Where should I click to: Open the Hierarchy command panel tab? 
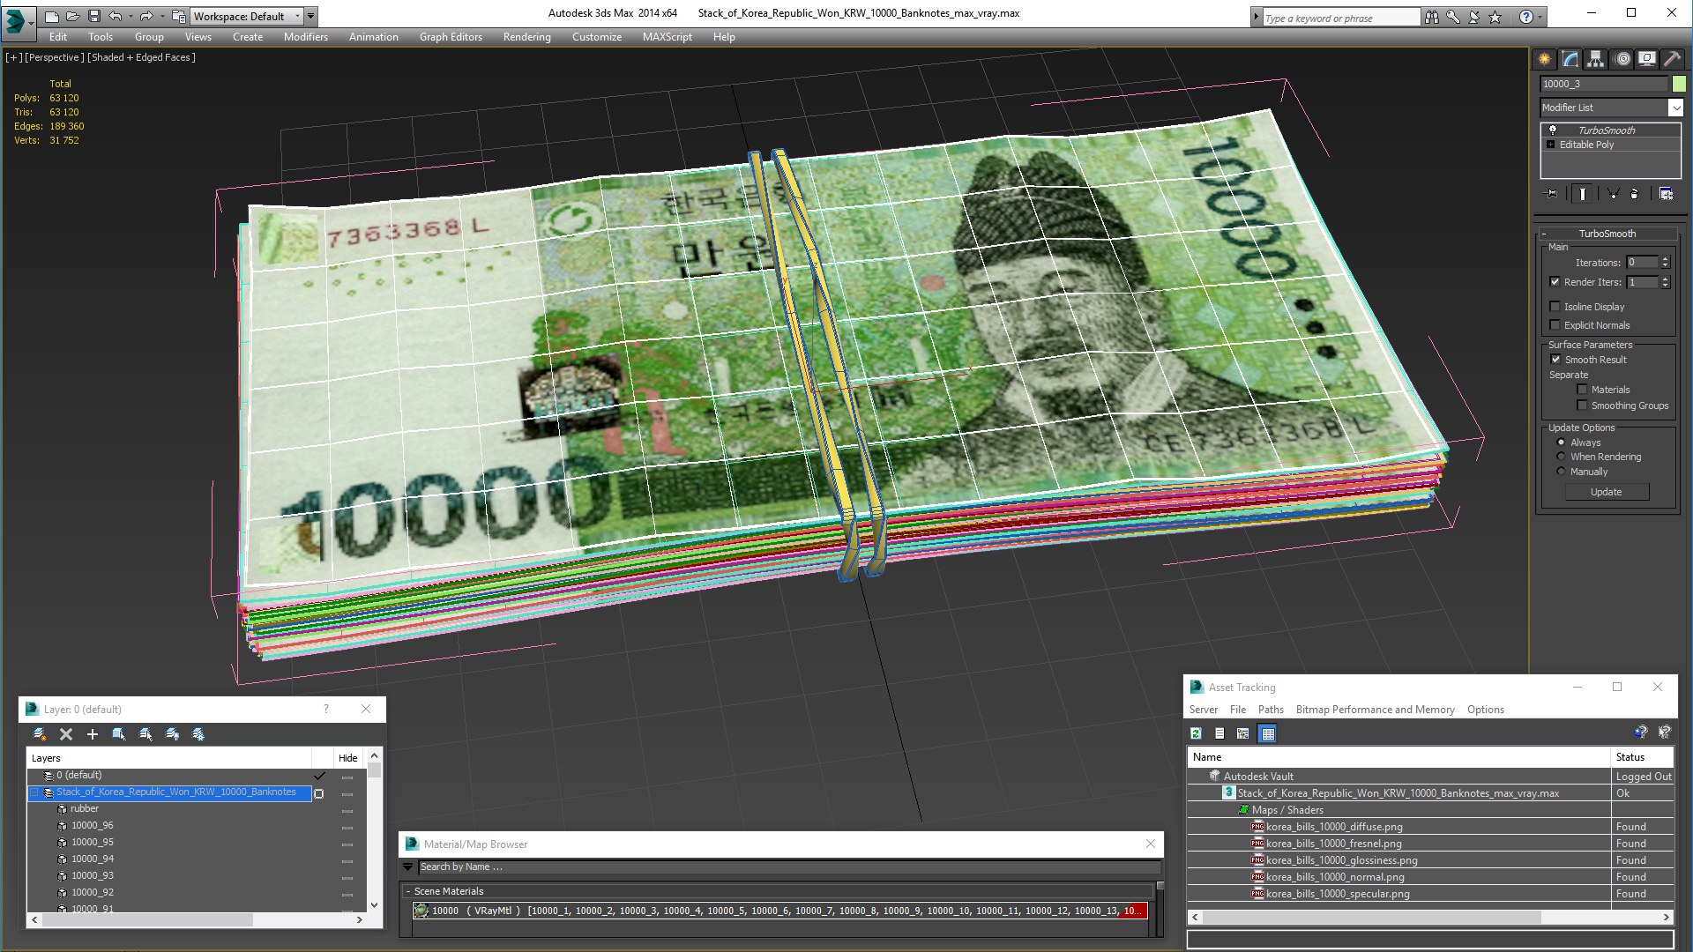pyautogui.click(x=1596, y=59)
